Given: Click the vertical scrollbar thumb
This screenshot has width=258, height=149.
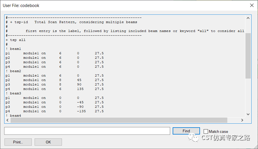Looking at the screenshot, I should 248,56.
